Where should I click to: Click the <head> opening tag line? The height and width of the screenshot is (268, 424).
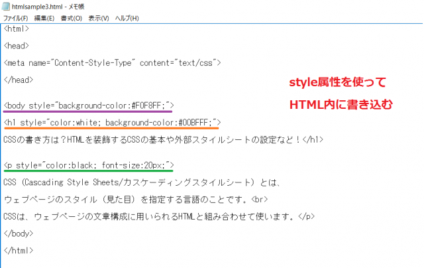17,46
